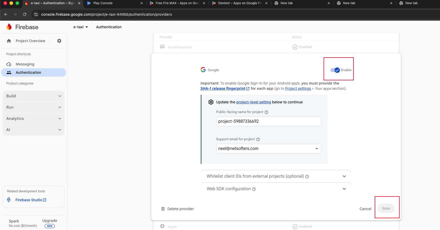The width and height of the screenshot is (440, 230).
Task: Open the Project settings link
Action: (x=298, y=88)
